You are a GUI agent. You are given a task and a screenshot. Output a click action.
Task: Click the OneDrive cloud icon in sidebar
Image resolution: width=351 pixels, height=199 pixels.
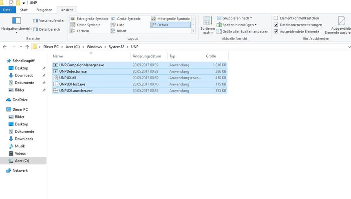point(9,100)
